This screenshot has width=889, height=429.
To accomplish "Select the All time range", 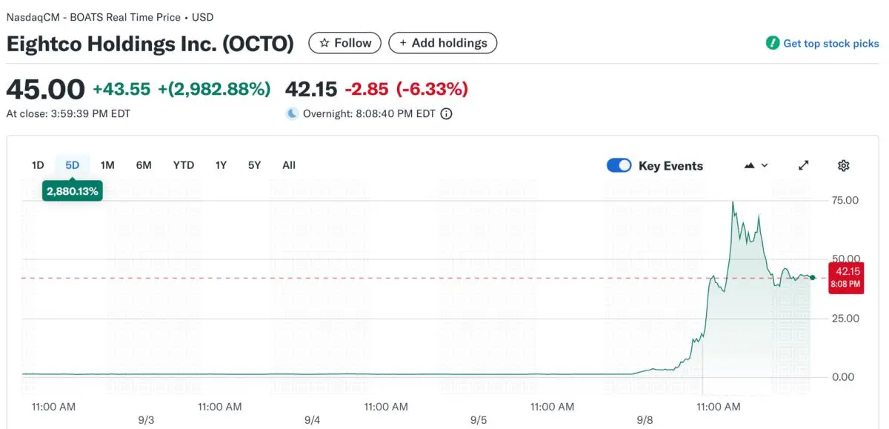I will coord(289,165).
